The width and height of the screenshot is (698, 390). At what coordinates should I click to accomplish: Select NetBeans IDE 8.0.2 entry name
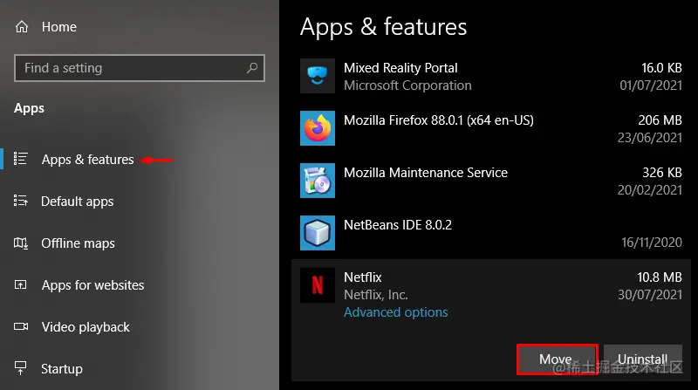(x=398, y=225)
